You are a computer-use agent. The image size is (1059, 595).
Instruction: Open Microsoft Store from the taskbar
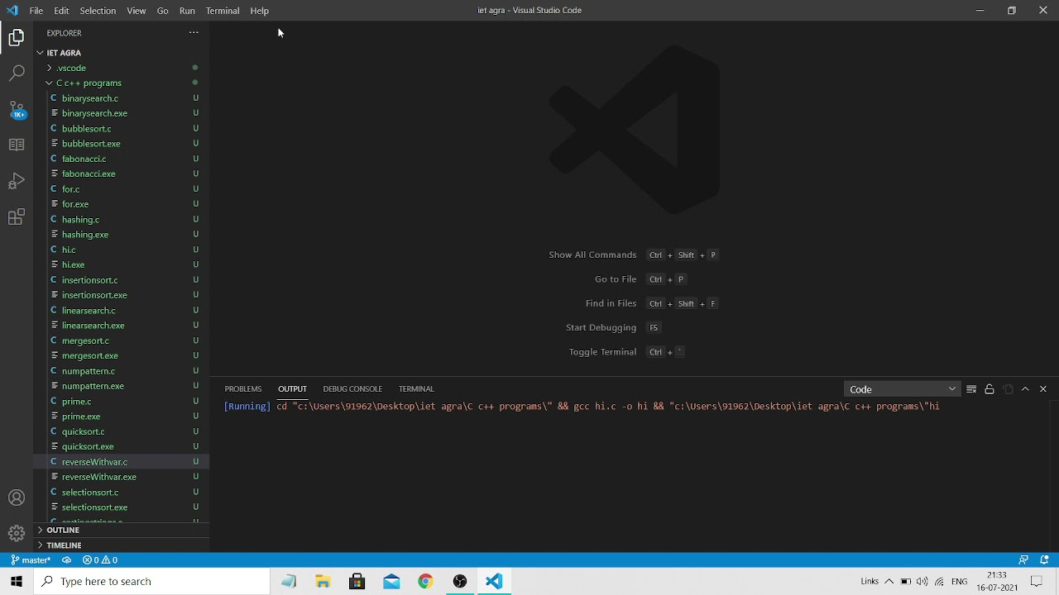coord(357,582)
